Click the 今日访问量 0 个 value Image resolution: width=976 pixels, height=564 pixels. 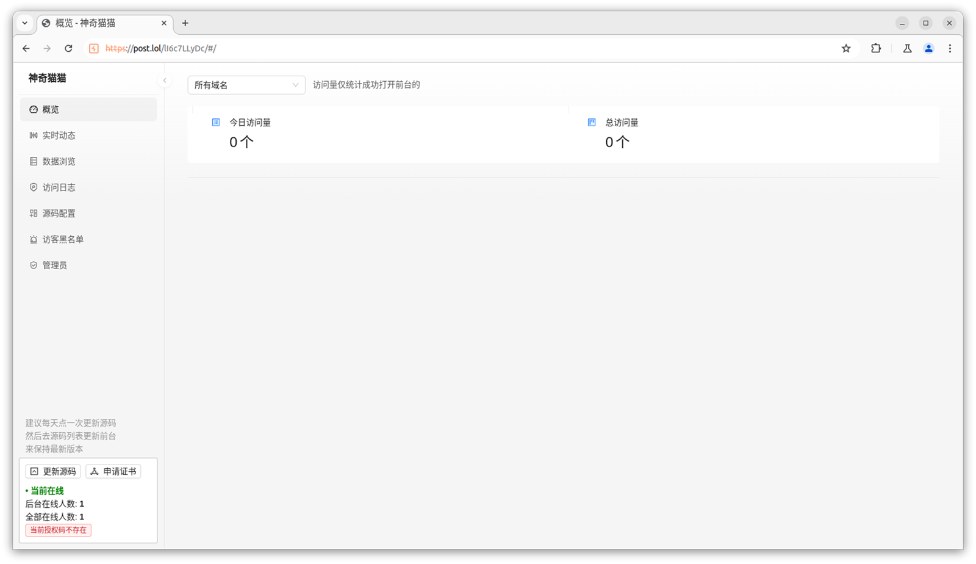tap(242, 142)
